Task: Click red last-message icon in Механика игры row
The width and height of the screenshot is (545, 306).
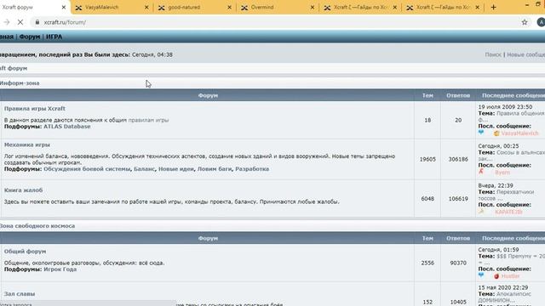Action: pyautogui.click(x=481, y=172)
